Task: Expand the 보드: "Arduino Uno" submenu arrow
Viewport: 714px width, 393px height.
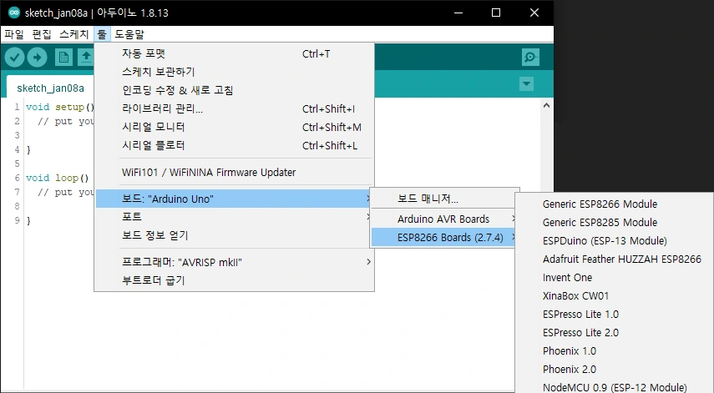Action: click(368, 199)
